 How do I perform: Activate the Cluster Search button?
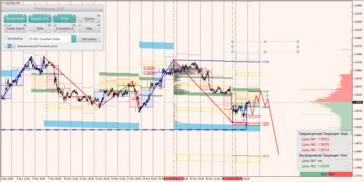tap(15, 29)
